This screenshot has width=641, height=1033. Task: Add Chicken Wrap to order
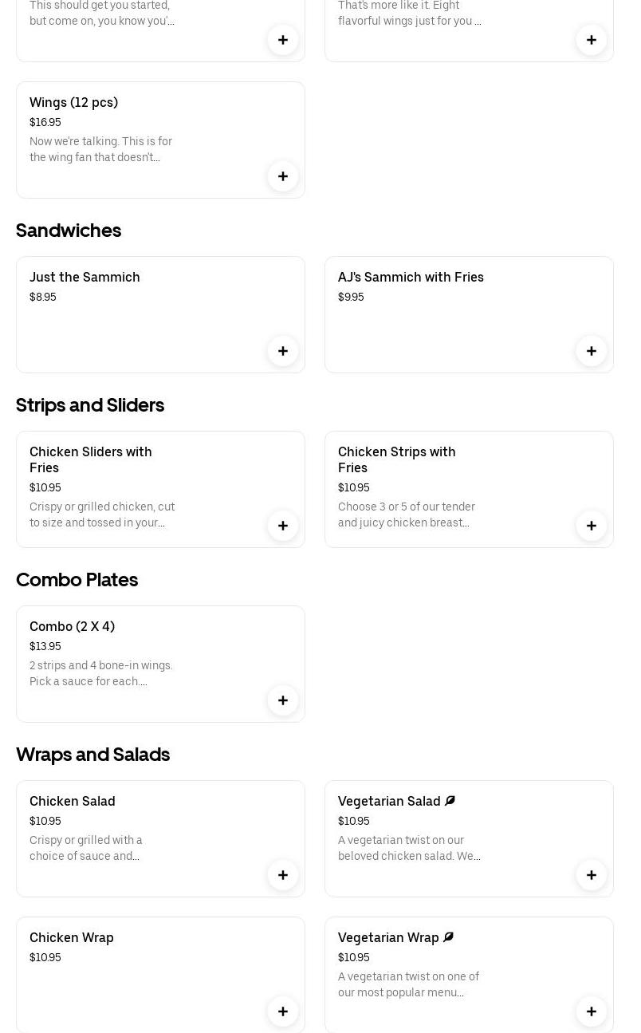click(x=283, y=1011)
